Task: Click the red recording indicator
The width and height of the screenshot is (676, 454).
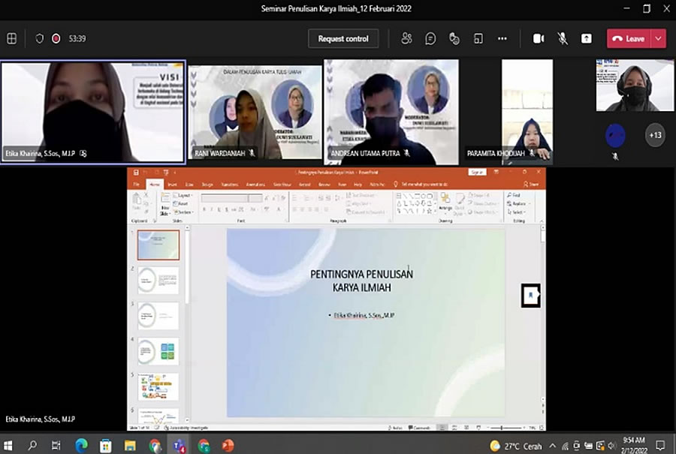Action: [56, 38]
